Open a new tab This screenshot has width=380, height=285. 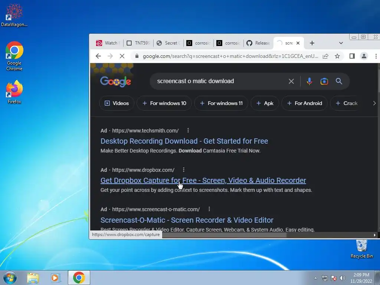312,43
